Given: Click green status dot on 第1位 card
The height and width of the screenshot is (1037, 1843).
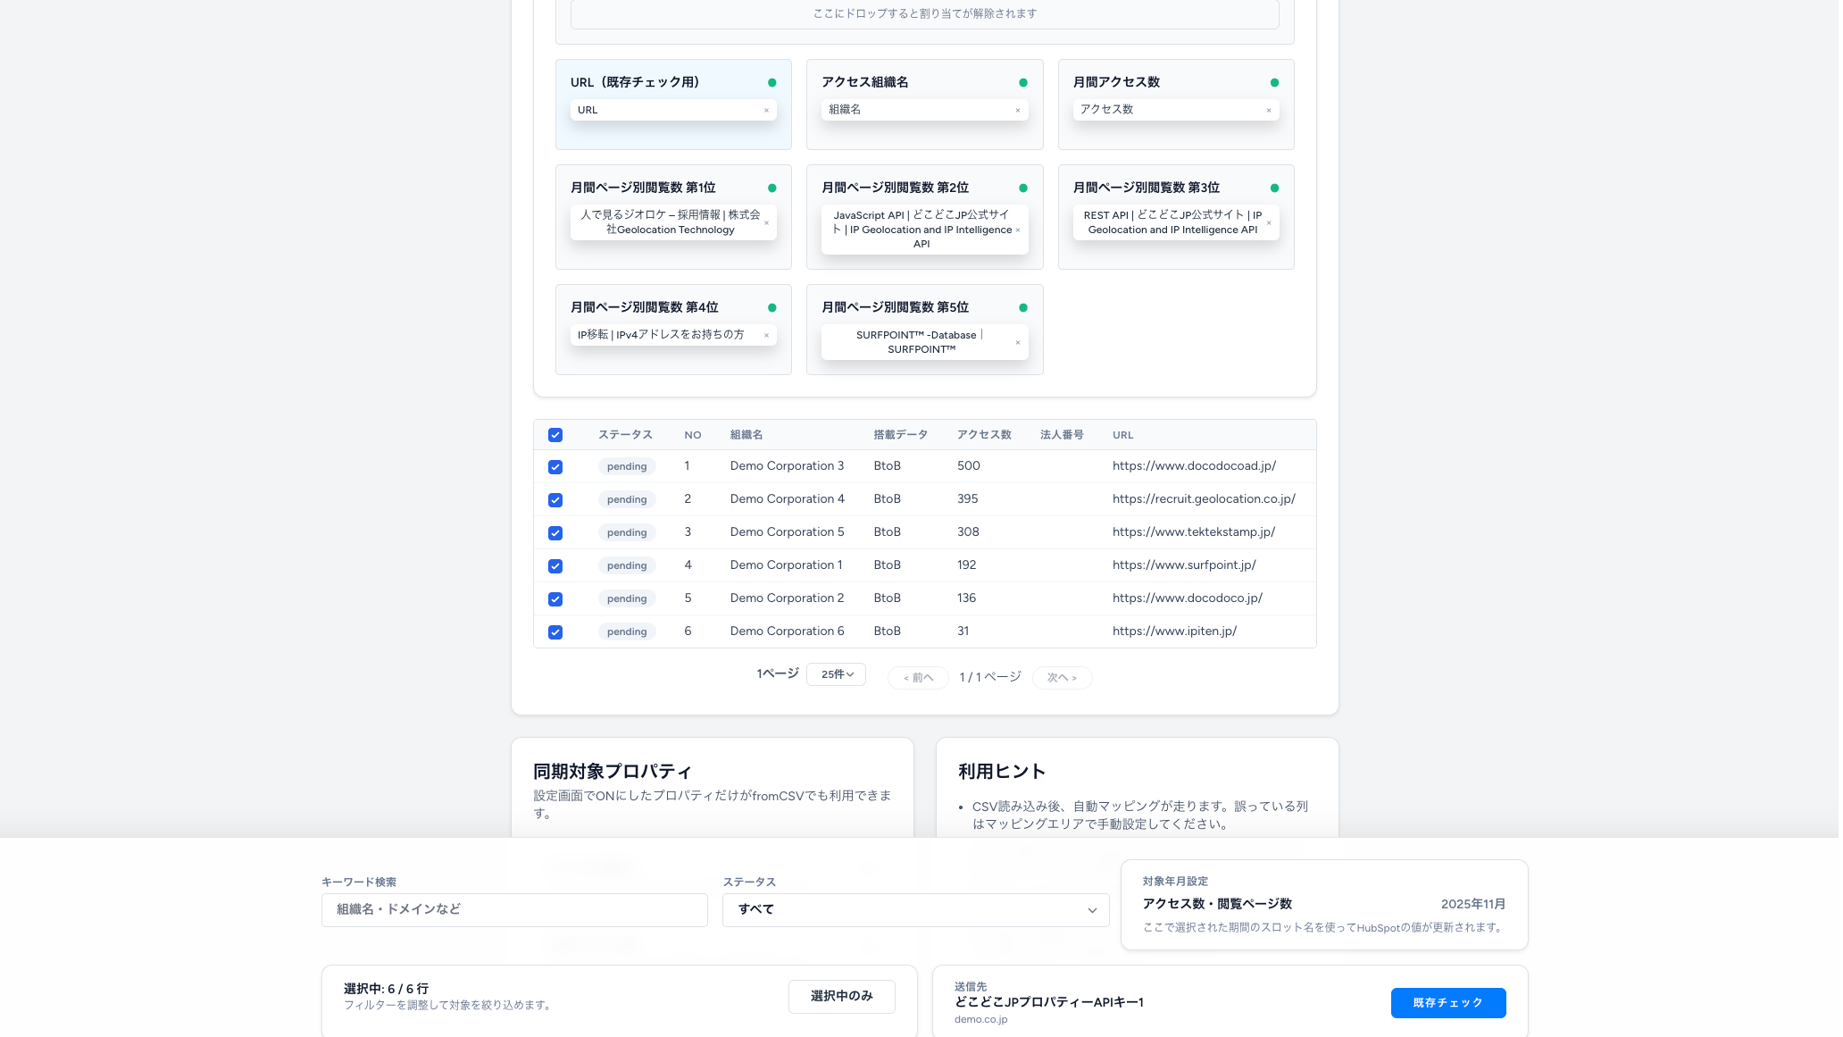Looking at the screenshot, I should pyautogui.click(x=772, y=188).
